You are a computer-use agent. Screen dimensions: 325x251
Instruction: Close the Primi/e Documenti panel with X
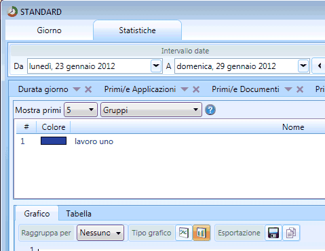tap(300, 89)
